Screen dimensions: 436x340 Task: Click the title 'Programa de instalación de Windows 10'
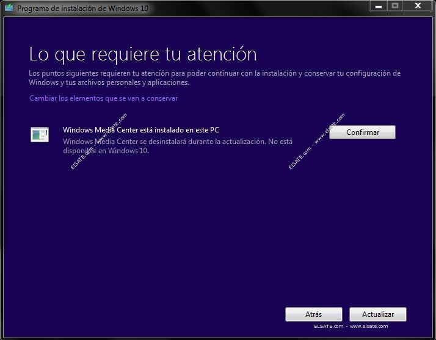[x=82, y=9]
